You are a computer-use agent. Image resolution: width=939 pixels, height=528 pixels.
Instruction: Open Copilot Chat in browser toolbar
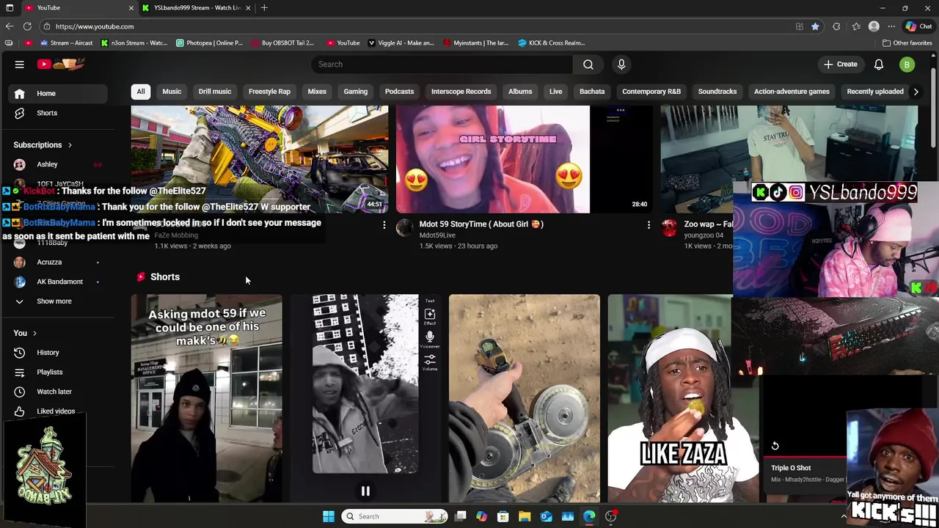click(x=919, y=26)
